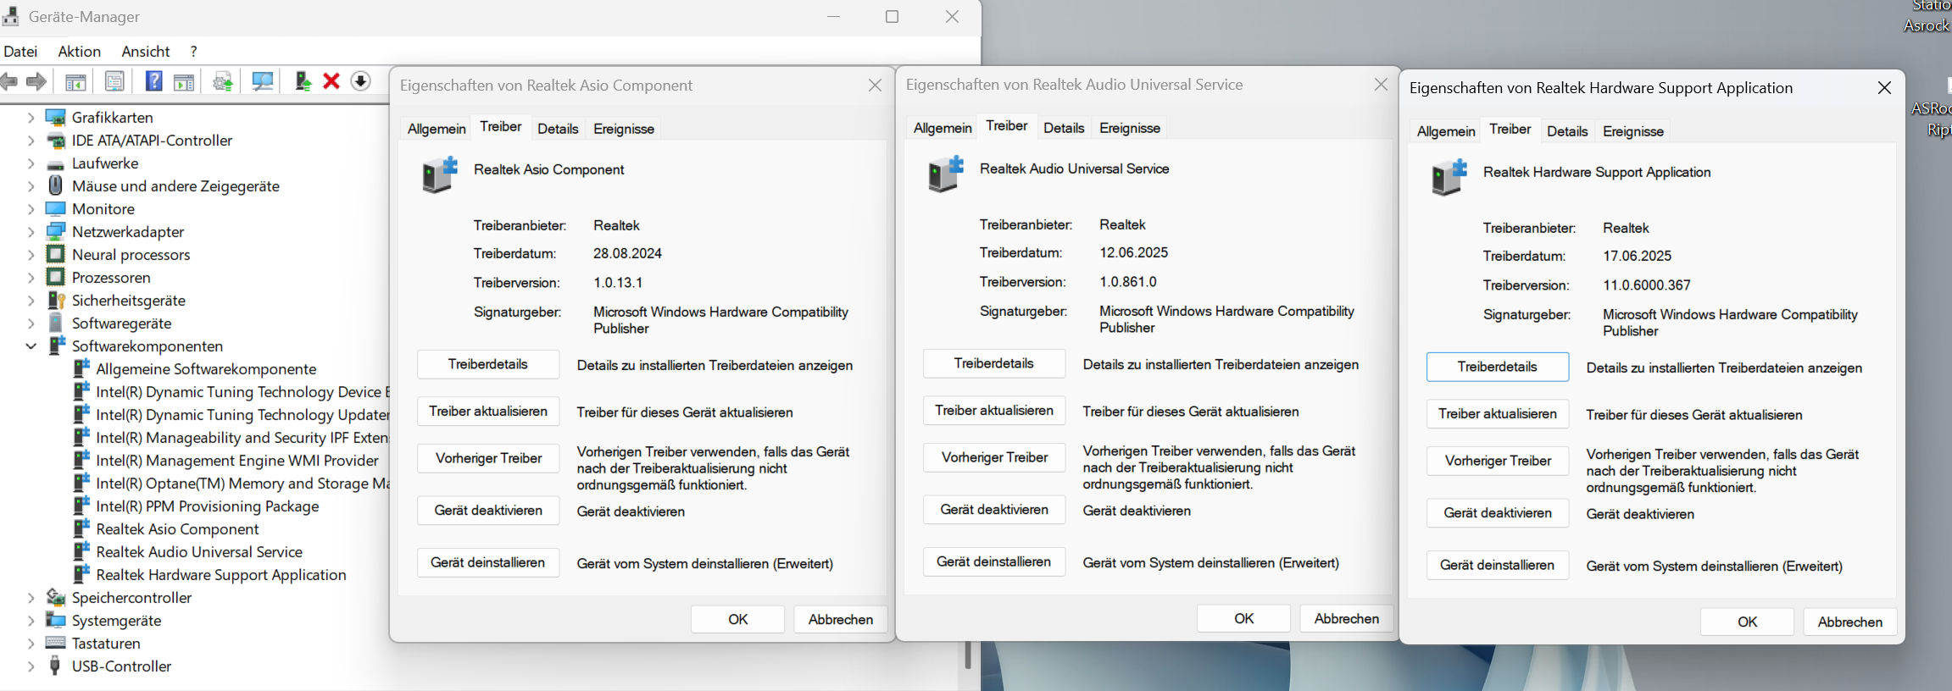Collapse the Softwarekomponenten node

pyautogui.click(x=31, y=345)
